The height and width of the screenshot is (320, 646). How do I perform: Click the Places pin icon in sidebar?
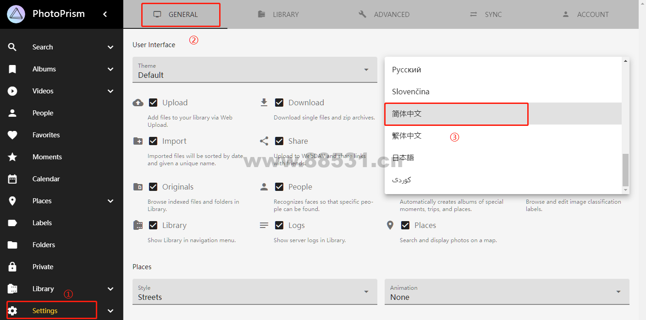(12, 201)
